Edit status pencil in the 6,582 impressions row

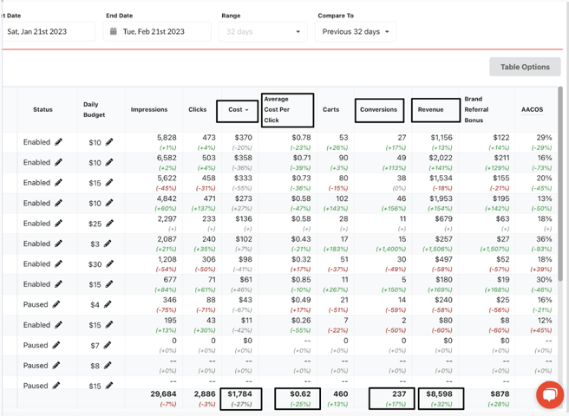click(x=58, y=162)
